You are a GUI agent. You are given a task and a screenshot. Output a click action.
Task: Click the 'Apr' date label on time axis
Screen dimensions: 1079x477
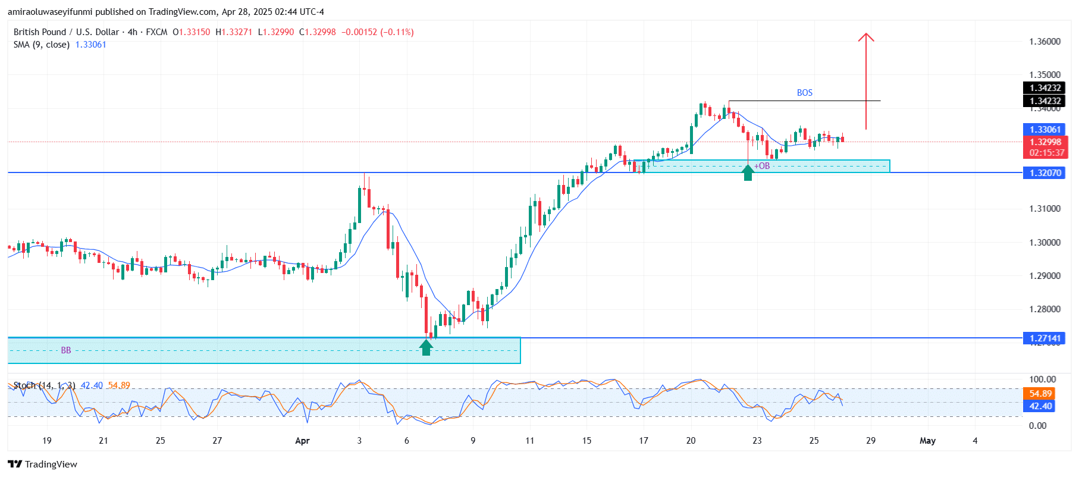tap(302, 441)
